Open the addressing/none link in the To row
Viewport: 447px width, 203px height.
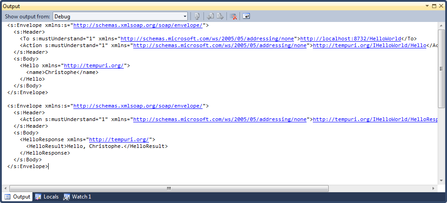[207, 39]
